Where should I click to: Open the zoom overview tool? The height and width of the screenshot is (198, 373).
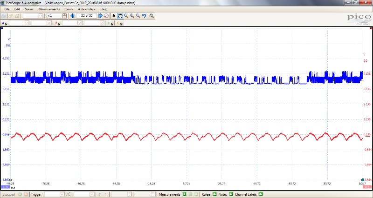pyautogui.click(x=152, y=16)
